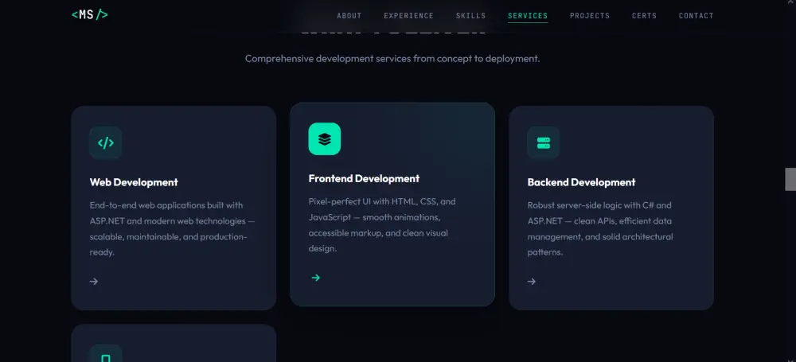796x362 pixels.
Task: Click the green arrow in Frontend Development card
Action: tap(316, 277)
